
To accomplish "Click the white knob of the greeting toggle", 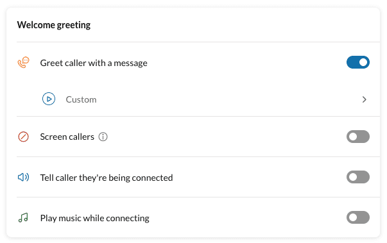I will [363, 62].
